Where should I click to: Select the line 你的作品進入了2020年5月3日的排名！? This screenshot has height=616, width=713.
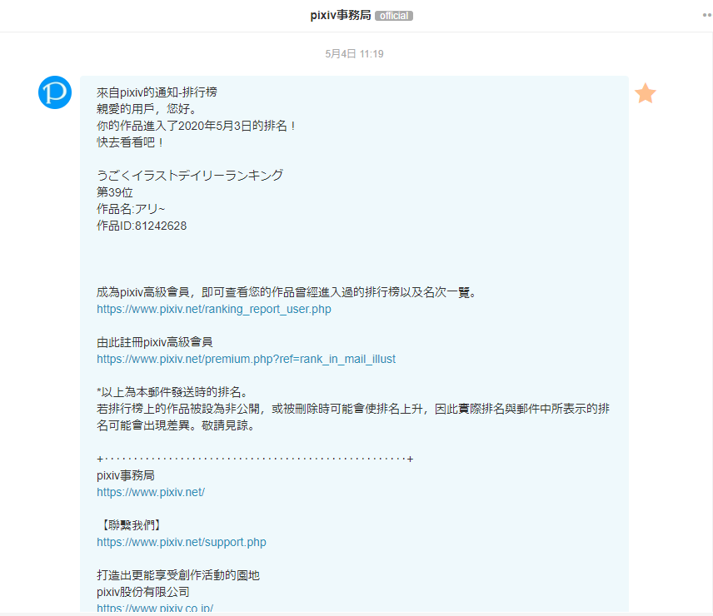pos(197,126)
